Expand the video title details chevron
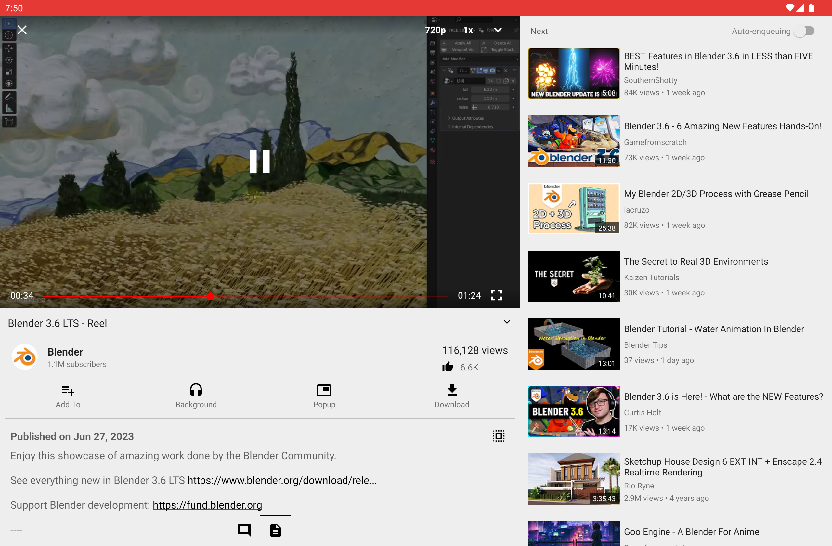 pyautogui.click(x=507, y=322)
